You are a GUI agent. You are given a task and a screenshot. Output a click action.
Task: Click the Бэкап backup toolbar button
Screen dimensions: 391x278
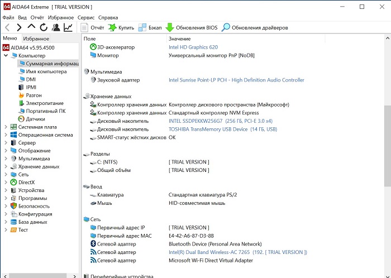coord(150,28)
